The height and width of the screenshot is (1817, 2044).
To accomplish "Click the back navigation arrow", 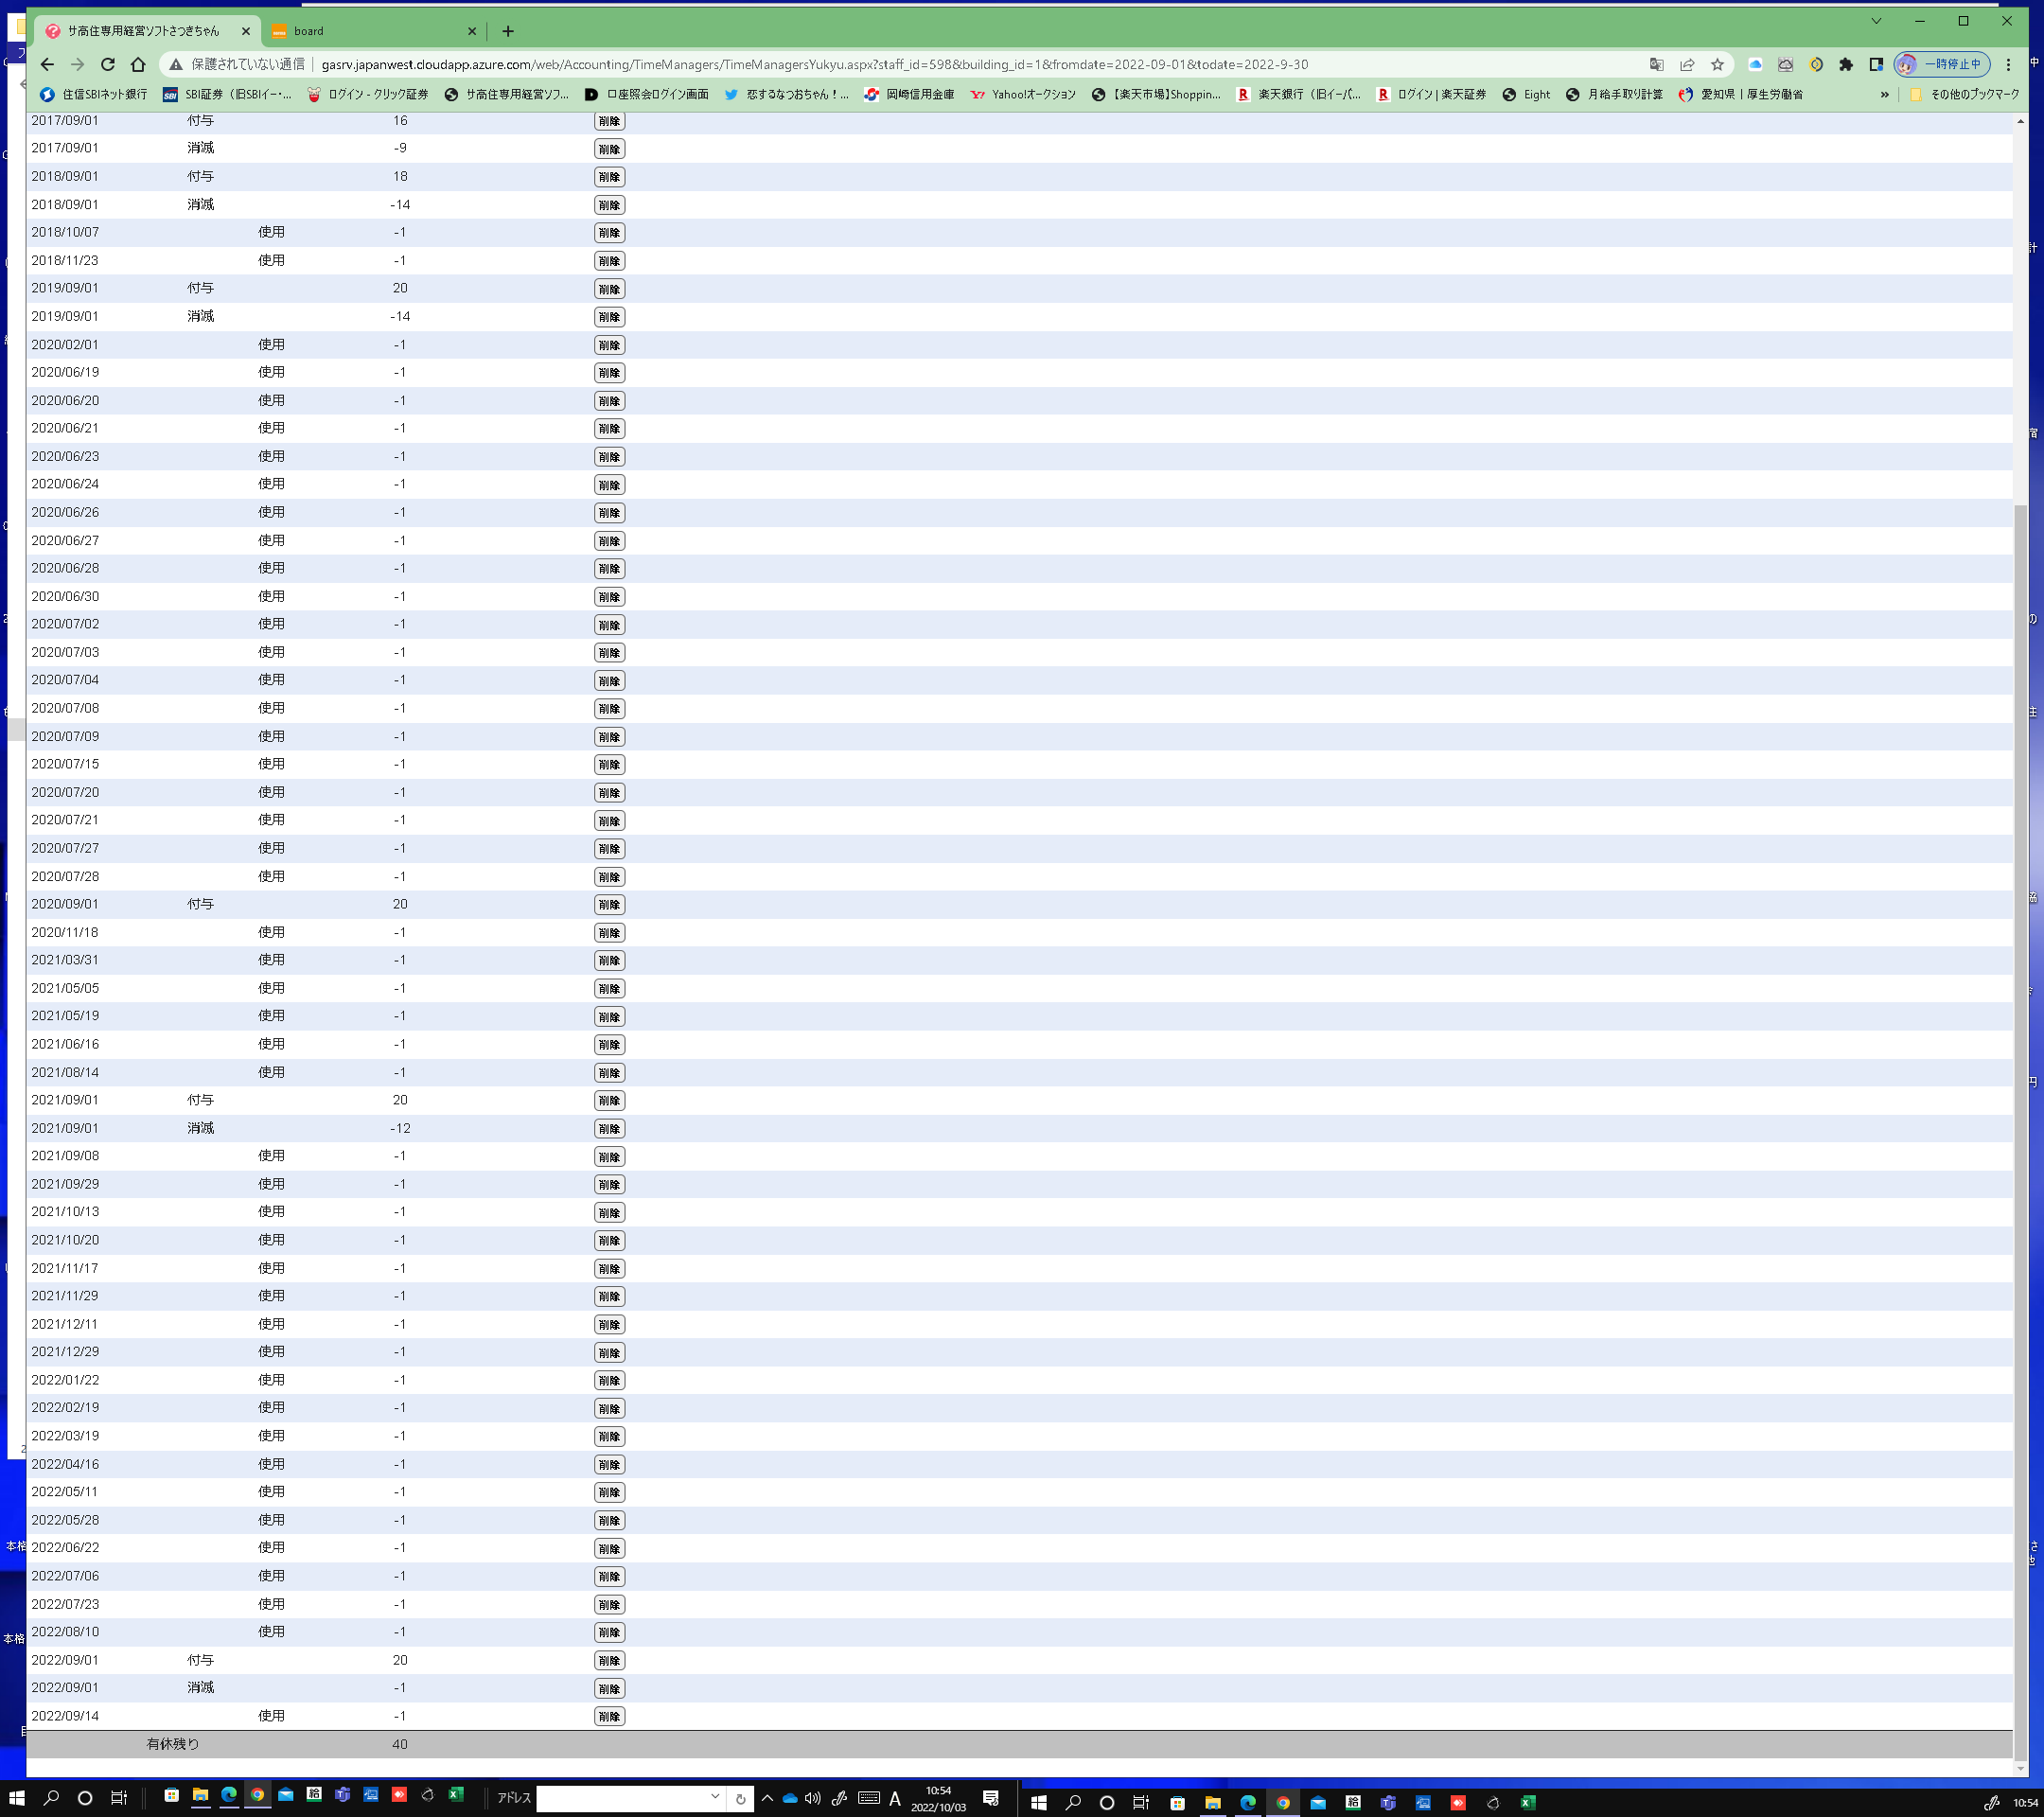I will tap(47, 64).
